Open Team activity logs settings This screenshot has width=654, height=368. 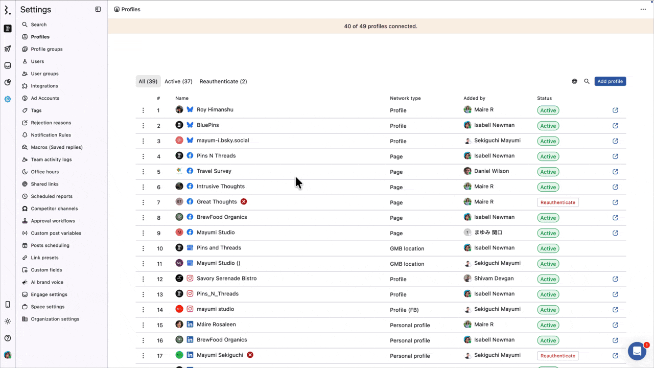[51, 159]
